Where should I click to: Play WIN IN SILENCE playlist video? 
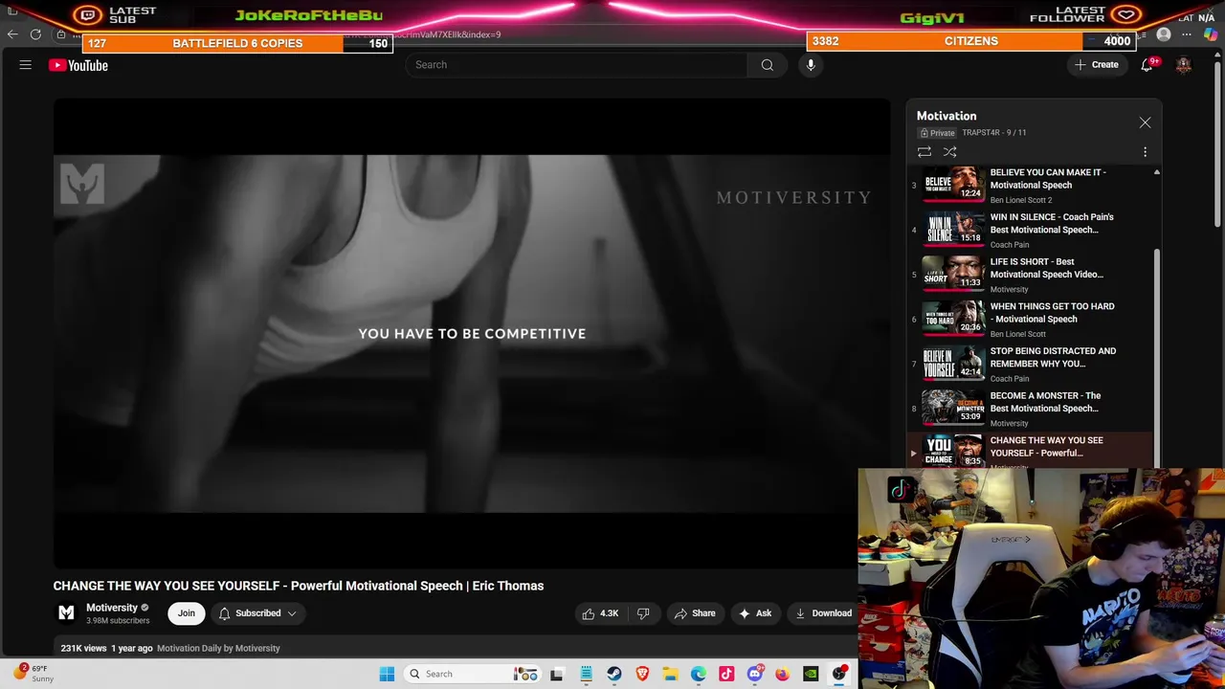pyautogui.click(x=1031, y=230)
